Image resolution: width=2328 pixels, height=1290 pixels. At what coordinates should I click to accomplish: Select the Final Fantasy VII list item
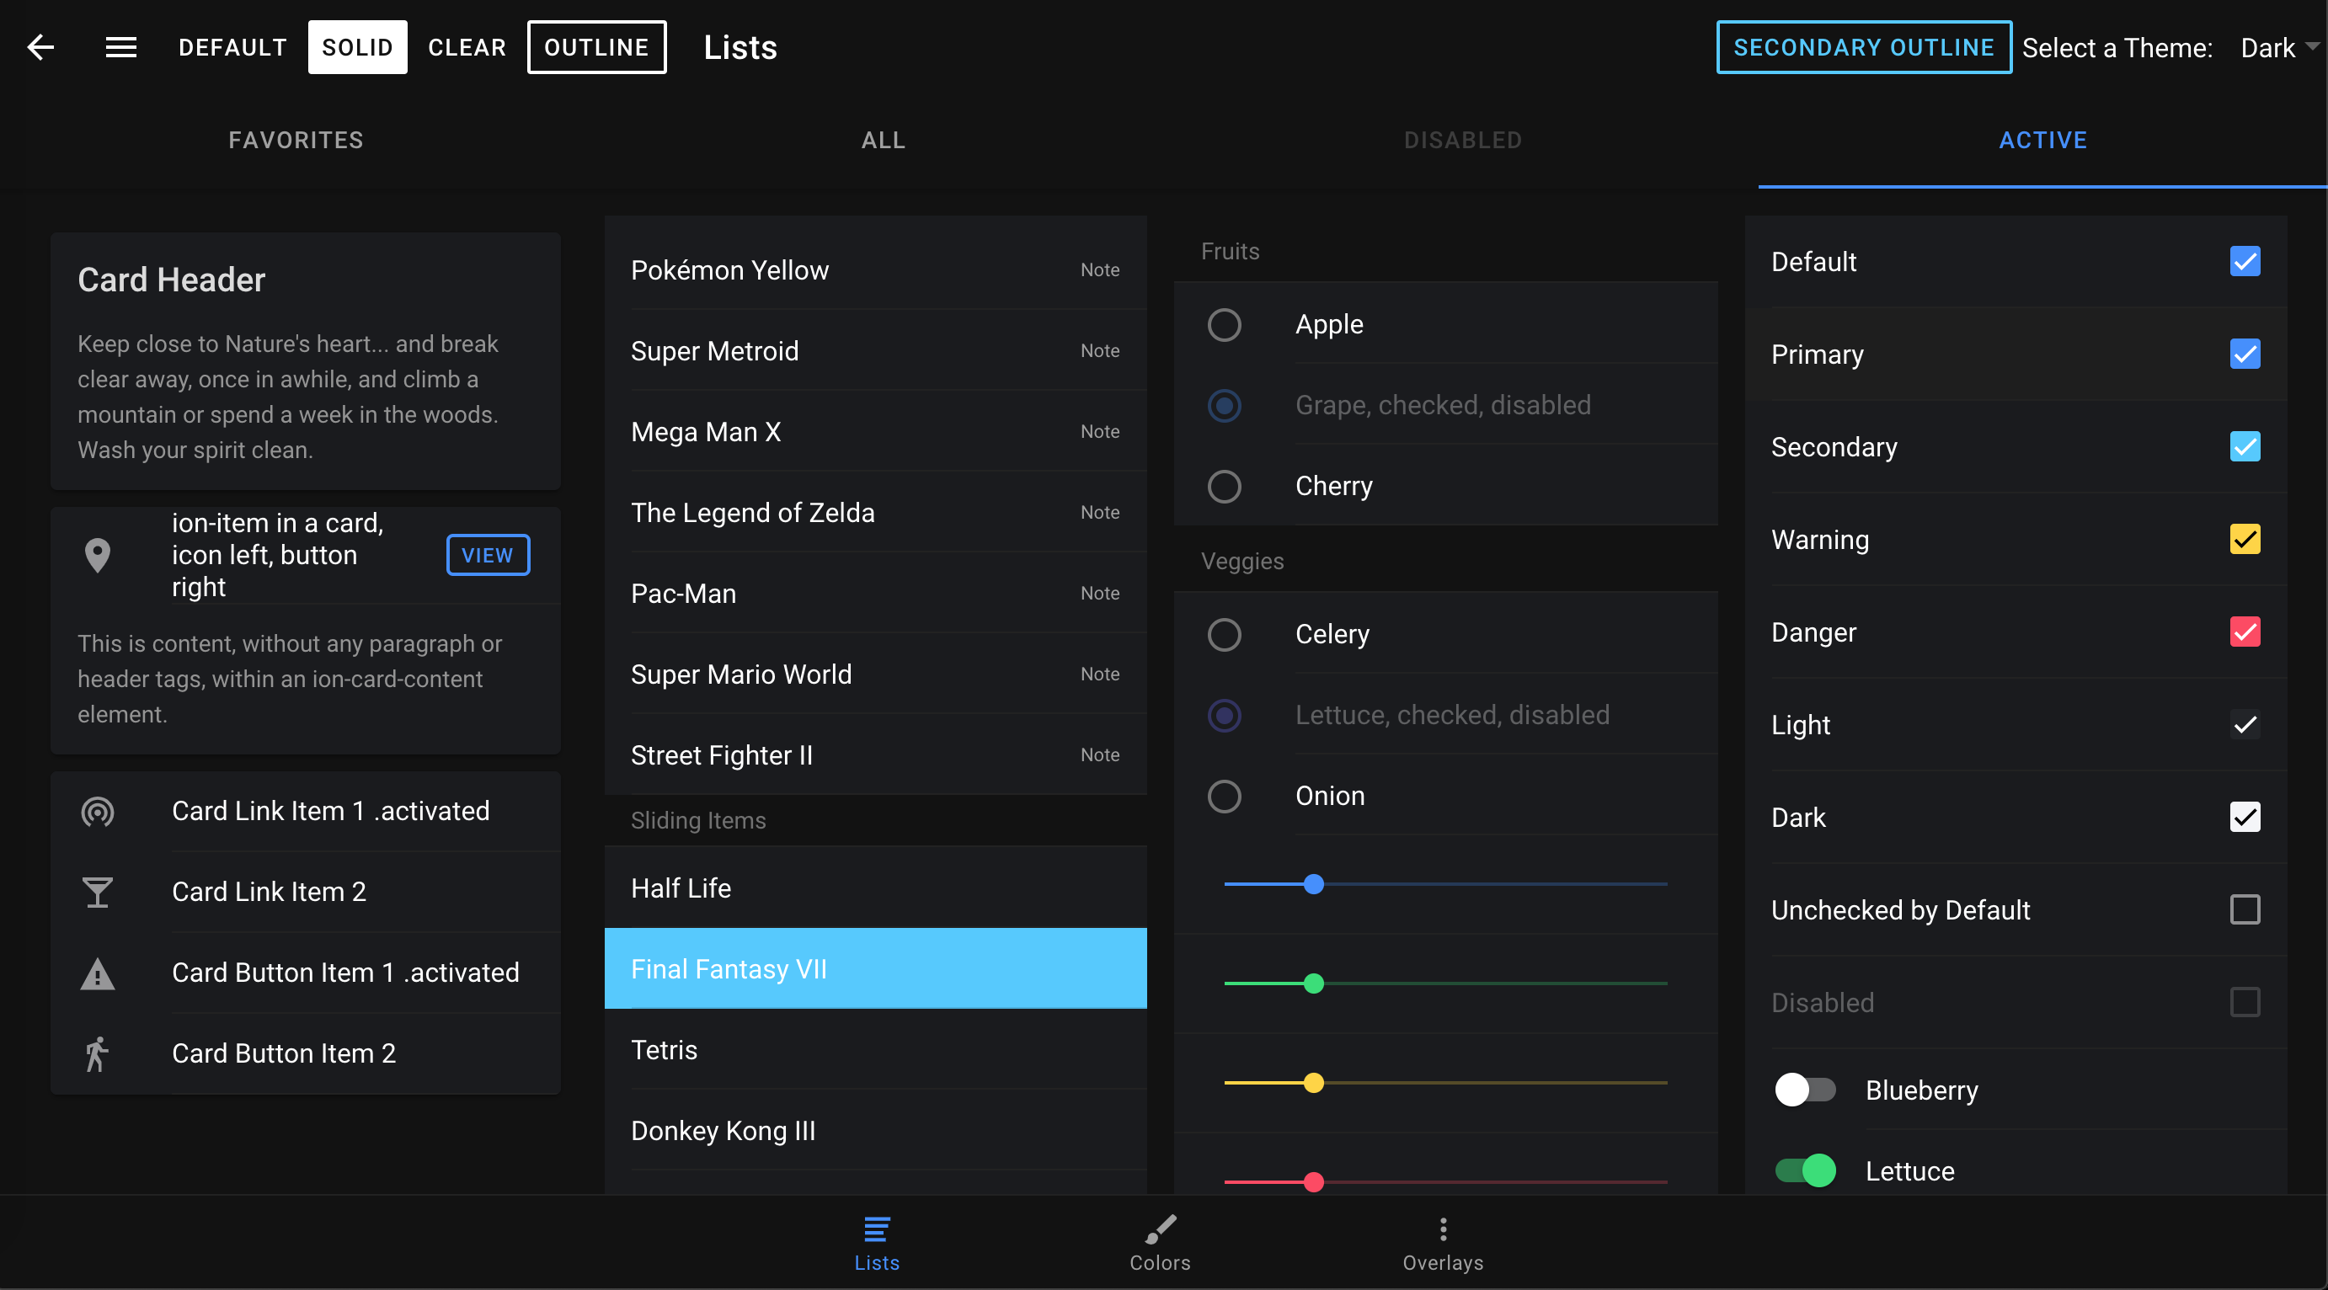click(875, 968)
